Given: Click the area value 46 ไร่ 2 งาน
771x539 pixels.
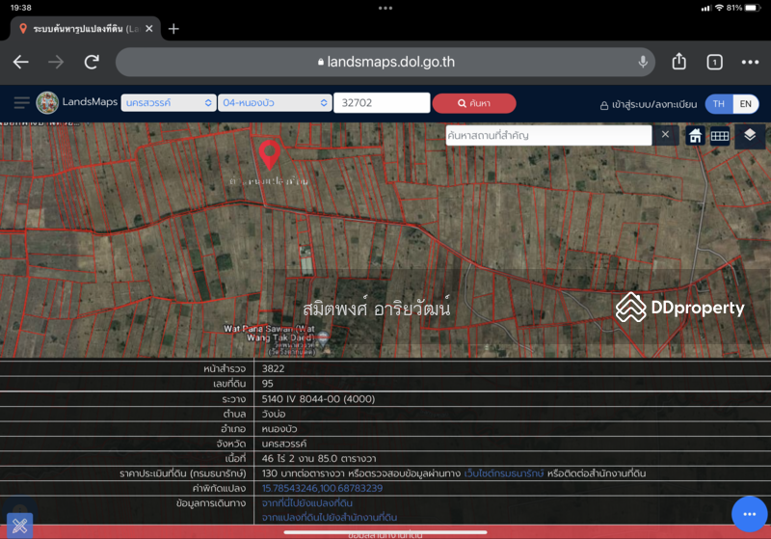Looking at the screenshot, I should coord(319,458).
